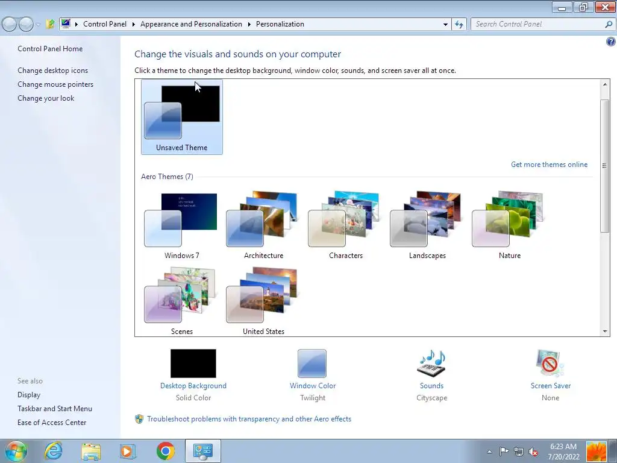Open Change mouse pointers
The height and width of the screenshot is (463, 617).
pyautogui.click(x=55, y=84)
